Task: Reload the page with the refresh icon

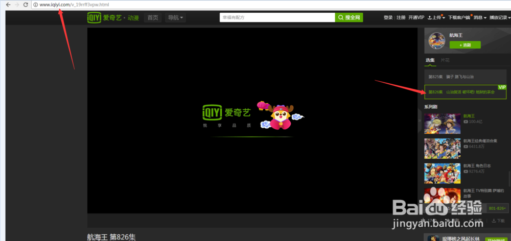Action: (26, 5)
